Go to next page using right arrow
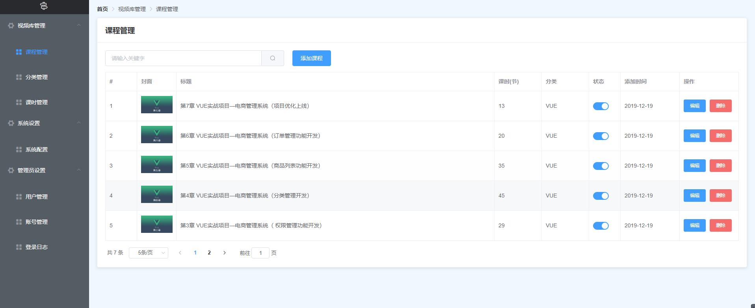Screen dimensions: 755x308 pos(225,253)
